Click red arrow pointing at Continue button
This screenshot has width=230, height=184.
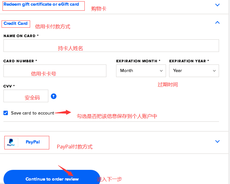tap(66, 170)
